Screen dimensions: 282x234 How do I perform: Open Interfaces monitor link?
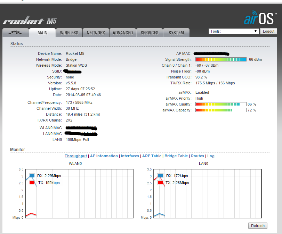click(x=130, y=156)
